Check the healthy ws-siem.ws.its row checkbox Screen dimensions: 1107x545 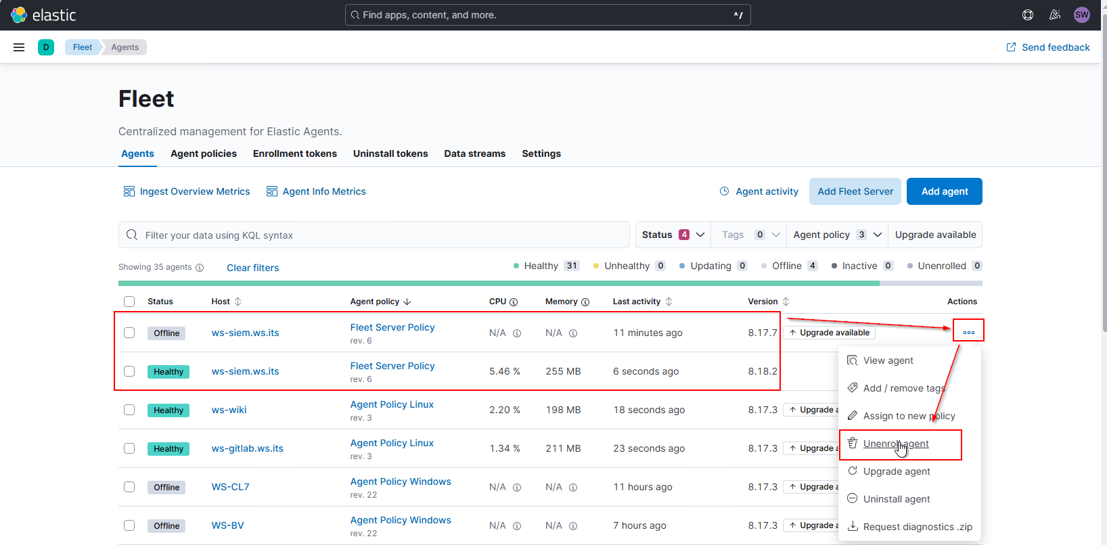(129, 371)
